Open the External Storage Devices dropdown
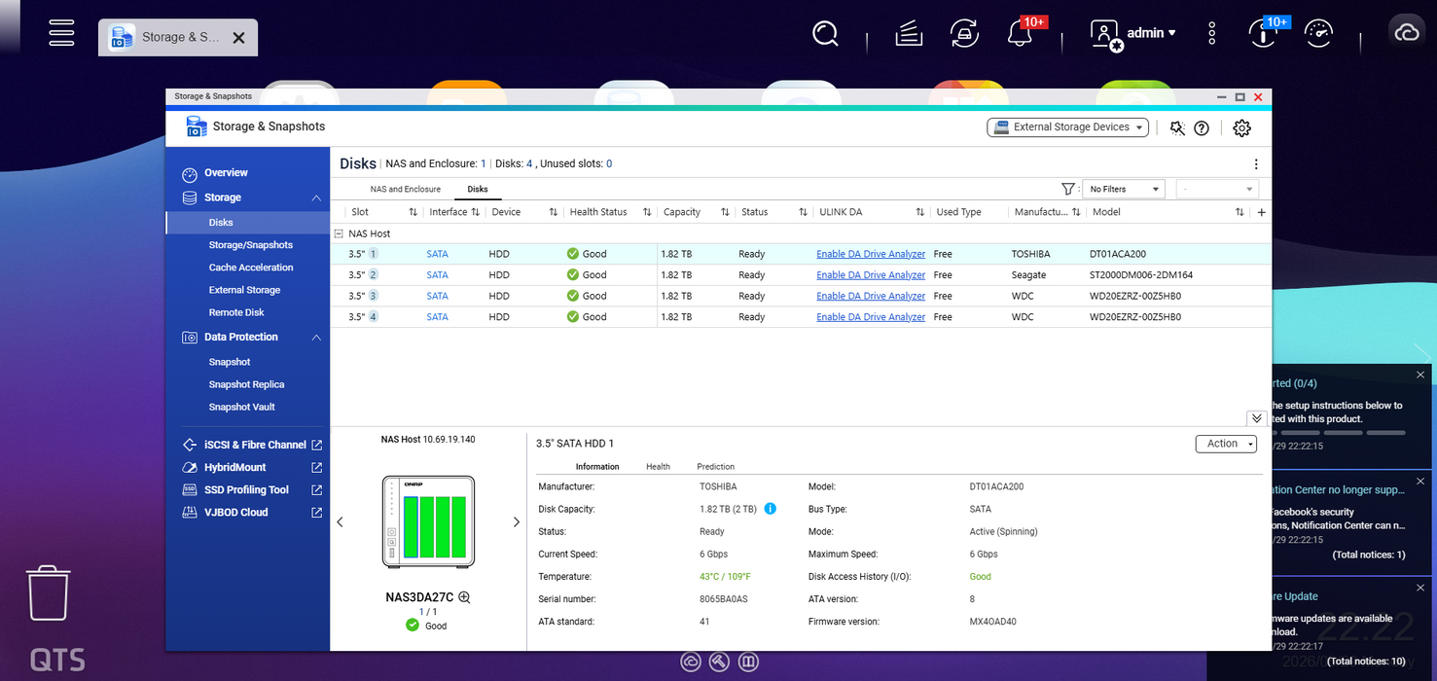This screenshot has height=681, width=1437. coord(1067,127)
